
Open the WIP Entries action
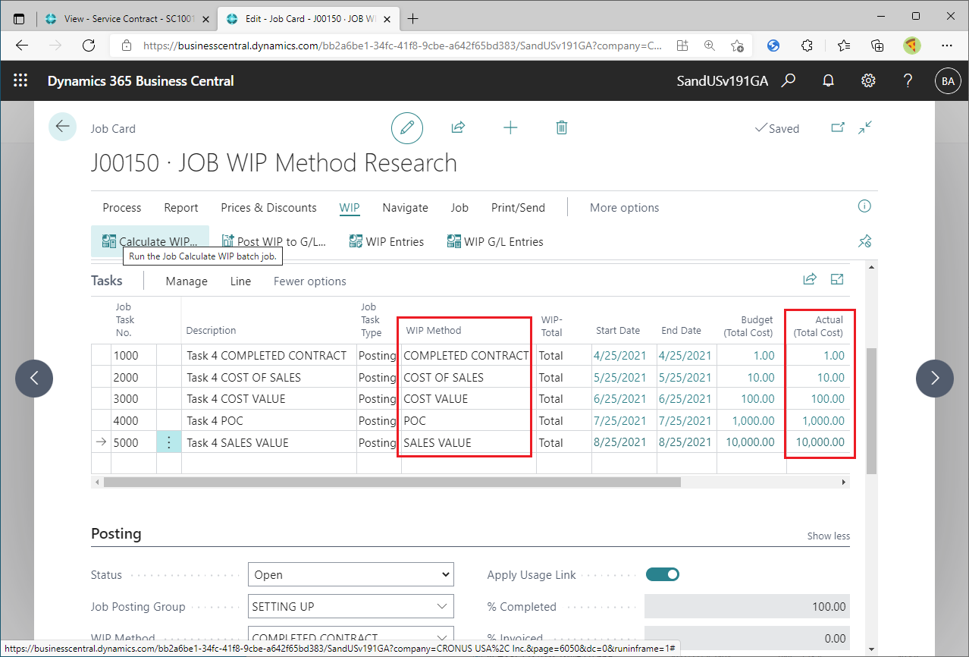coord(387,241)
